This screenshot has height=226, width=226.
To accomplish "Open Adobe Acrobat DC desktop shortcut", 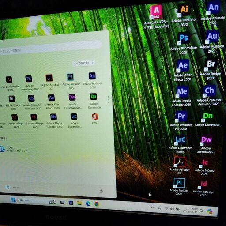I will coord(180,166).
